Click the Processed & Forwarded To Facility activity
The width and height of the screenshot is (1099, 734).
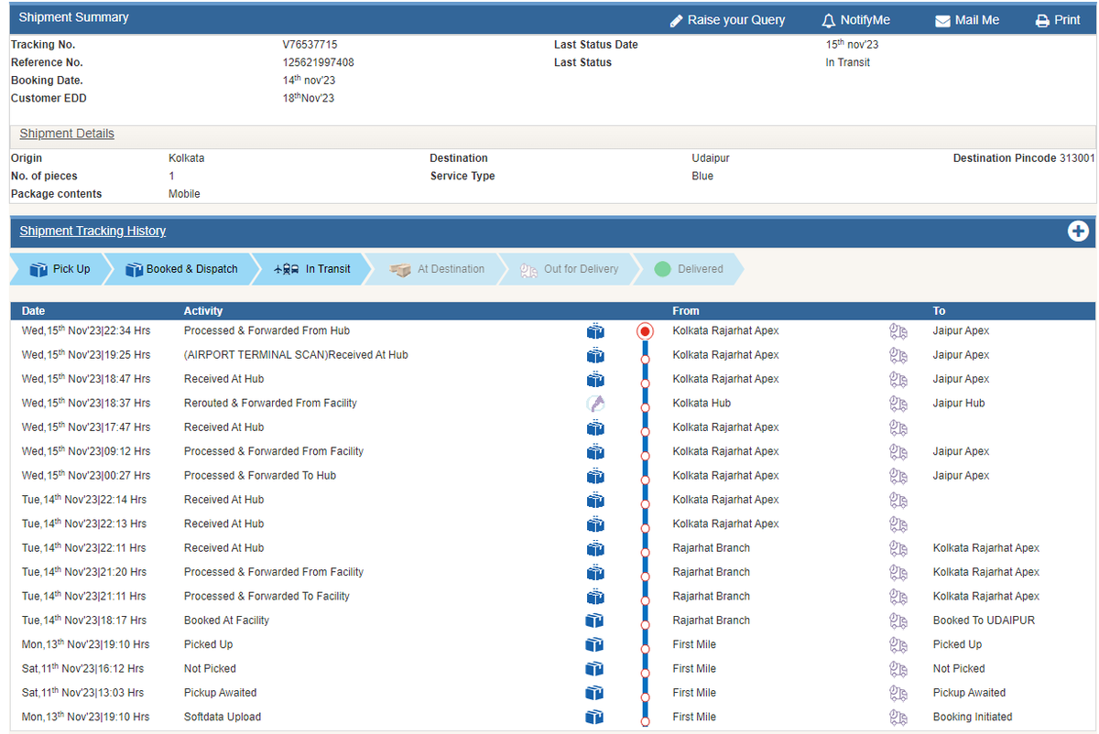tap(267, 596)
